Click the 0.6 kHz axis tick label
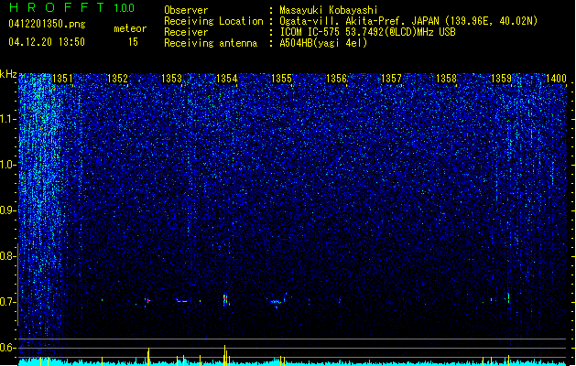Screen dimensions: 576x366 (x=8, y=348)
